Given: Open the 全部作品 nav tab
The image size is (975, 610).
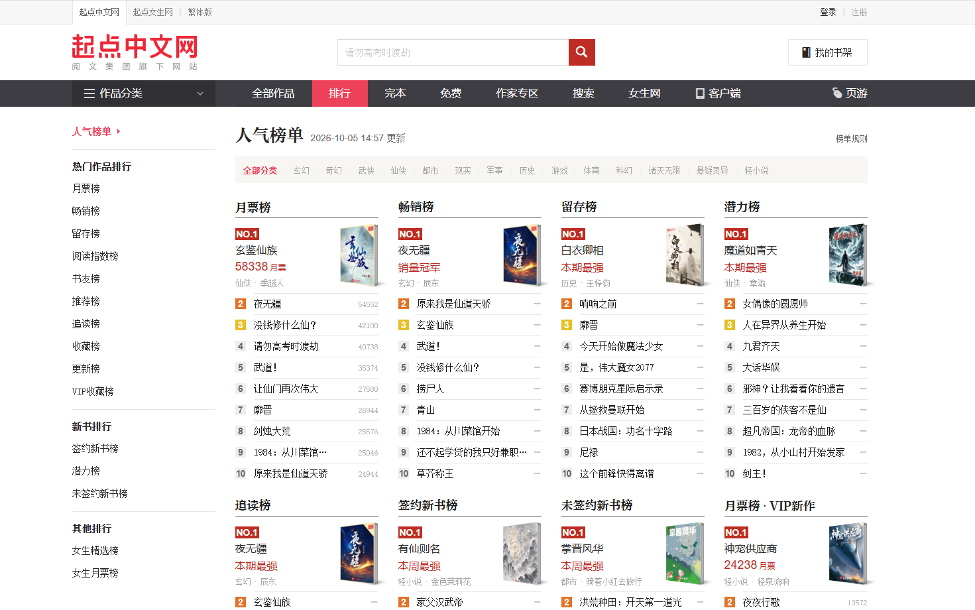Looking at the screenshot, I should pos(273,93).
